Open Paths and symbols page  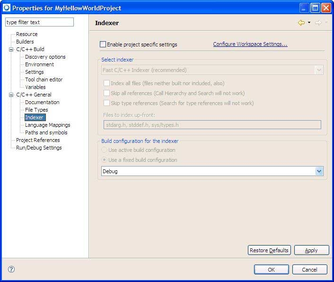tap(46, 132)
